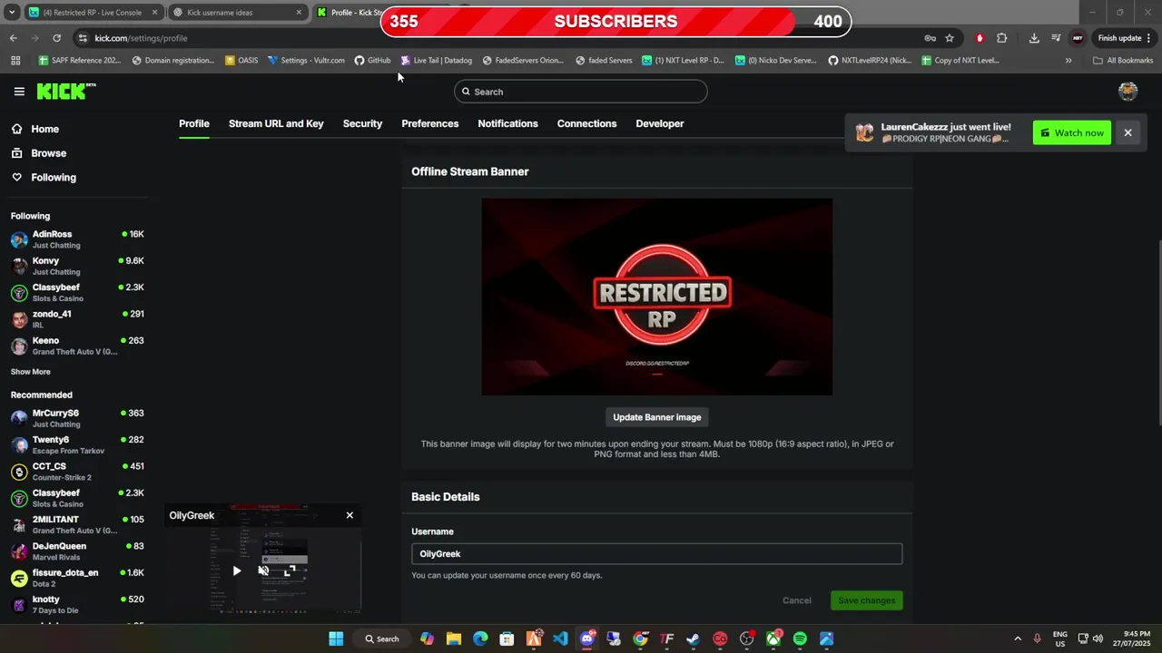Open the Notifications settings tab

tap(507, 123)
